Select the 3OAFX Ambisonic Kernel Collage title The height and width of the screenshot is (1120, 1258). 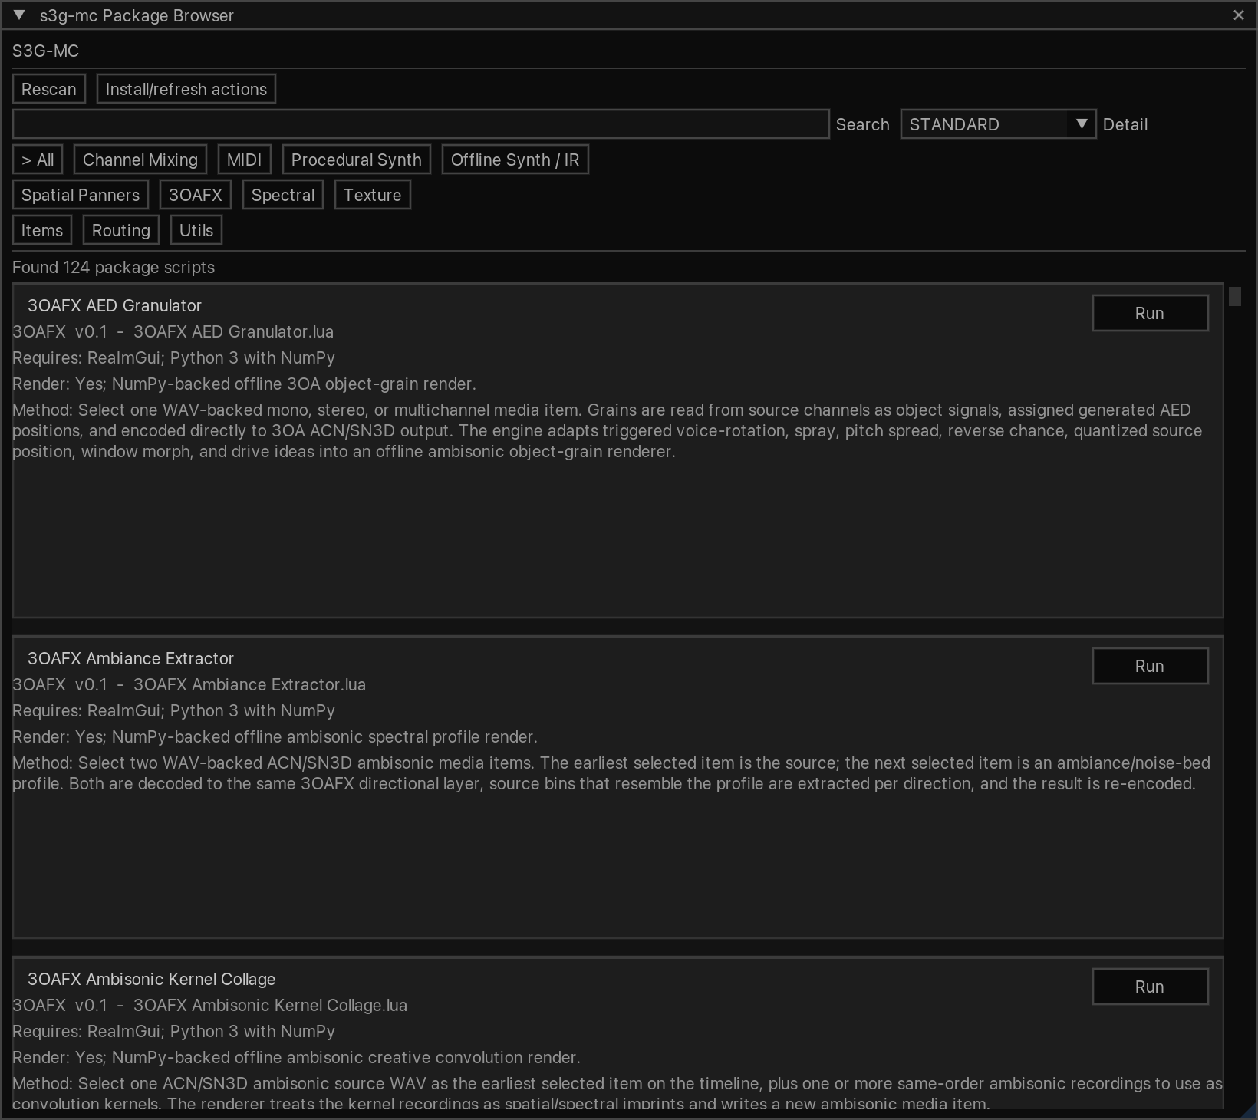coord(151,979)
